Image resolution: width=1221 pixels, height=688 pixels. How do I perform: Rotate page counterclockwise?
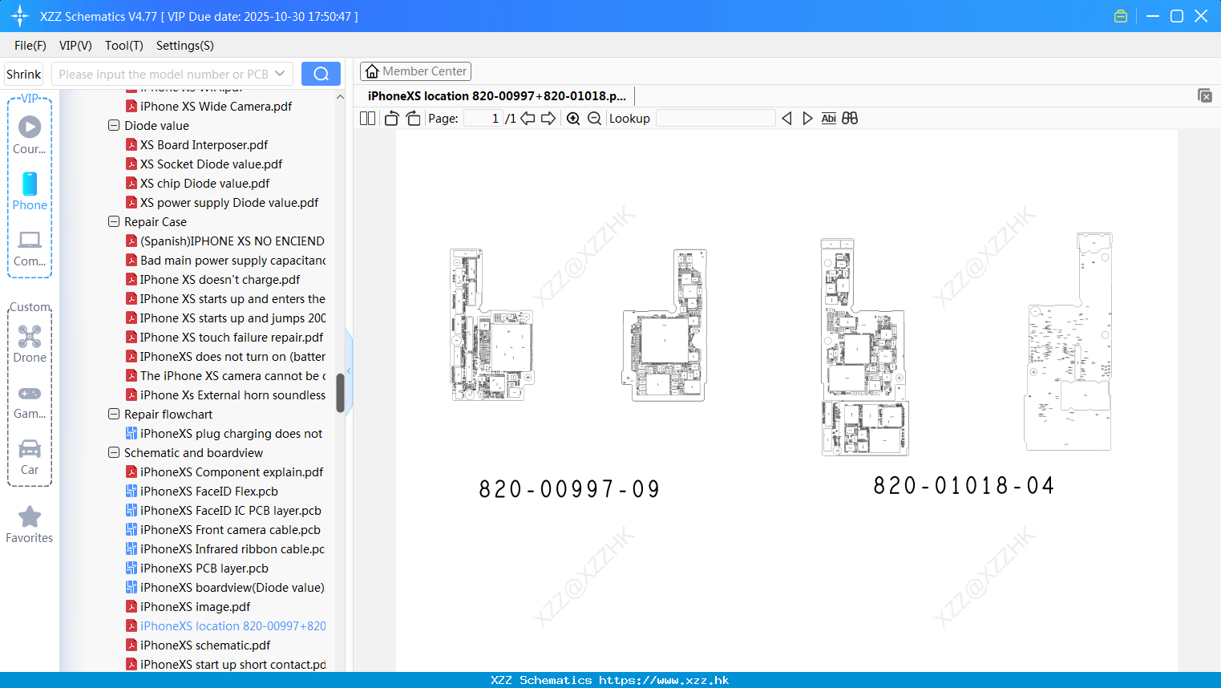[x=391, y=119]
